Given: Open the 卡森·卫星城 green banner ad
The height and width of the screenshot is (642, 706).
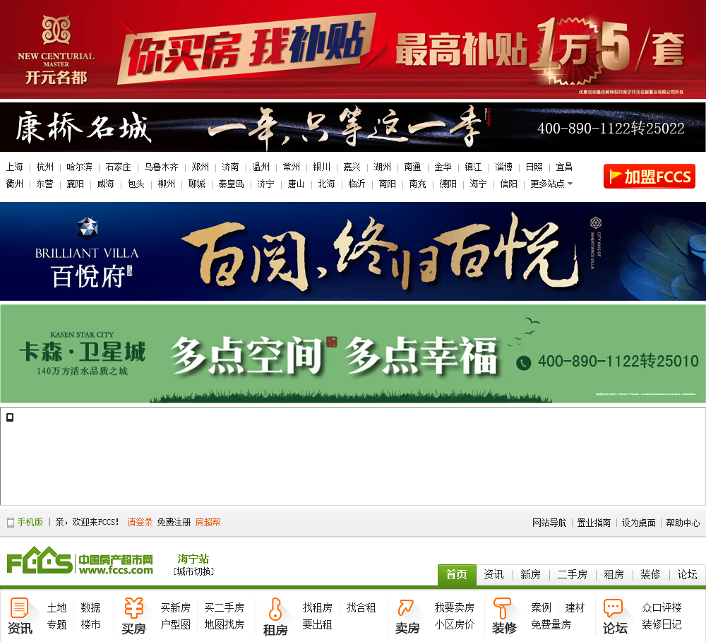Looking at the screenshot, I should tap(353, 354).
